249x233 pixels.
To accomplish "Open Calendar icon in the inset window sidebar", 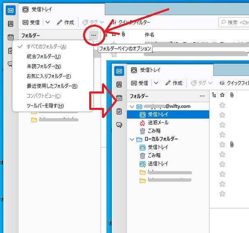I will coord(119,98).
